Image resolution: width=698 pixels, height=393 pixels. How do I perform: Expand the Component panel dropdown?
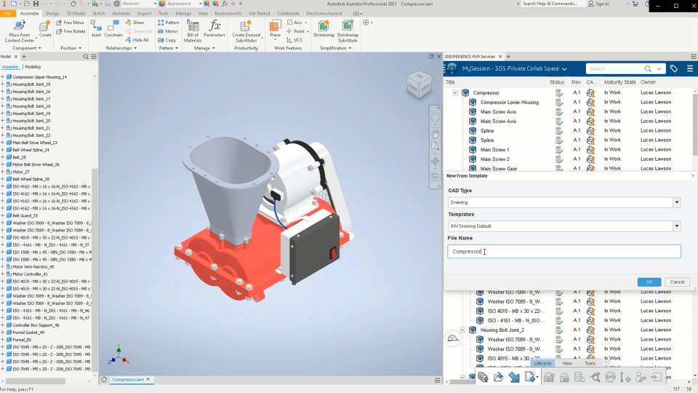point(27,48)
